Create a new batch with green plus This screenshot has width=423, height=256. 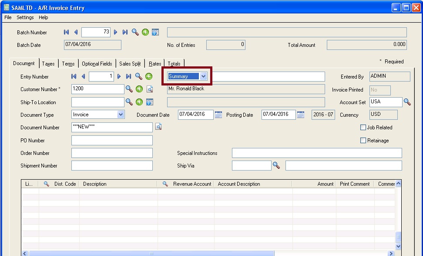tap(145, 32)
